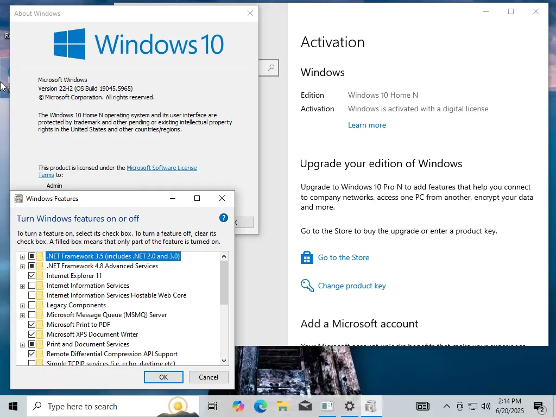Uncheck the Microsoft Print to PDF checkbox
Screen dimensions: 556x417
31,325
